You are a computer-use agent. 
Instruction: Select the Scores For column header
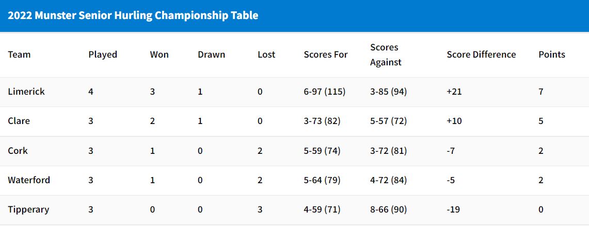[326, 55]
